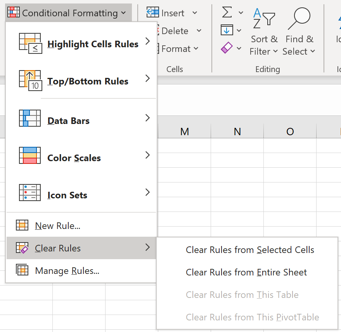Viewport: 341px width, 332px height.
Task: Click the Data Bars icon
Action: (30, 118)
